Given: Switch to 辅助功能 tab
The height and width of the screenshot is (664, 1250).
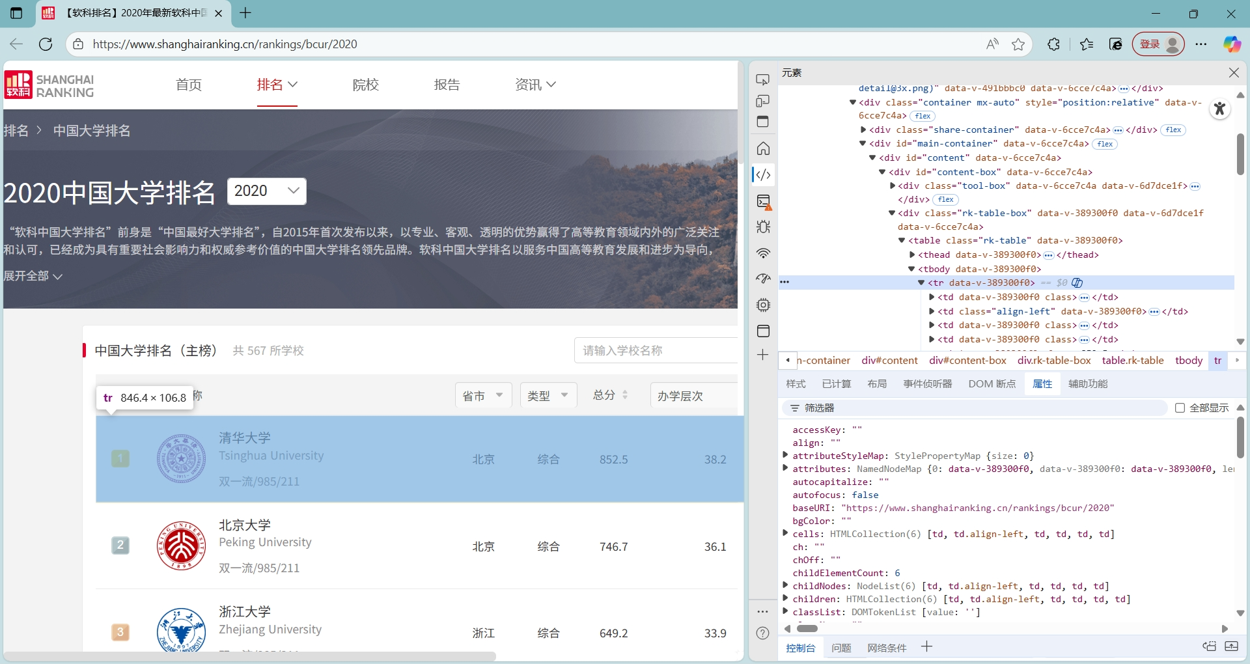Looking at the screenshot, I should (1088, 383).
